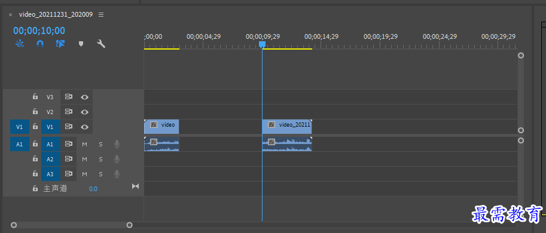Grab left handle of horizontal zoom scrollbar
Image resolution: width=546 pixels, height=233 pixels.
14,225
